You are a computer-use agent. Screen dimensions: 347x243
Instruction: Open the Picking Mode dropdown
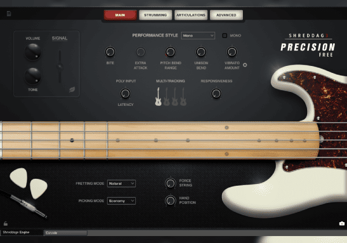121,201
